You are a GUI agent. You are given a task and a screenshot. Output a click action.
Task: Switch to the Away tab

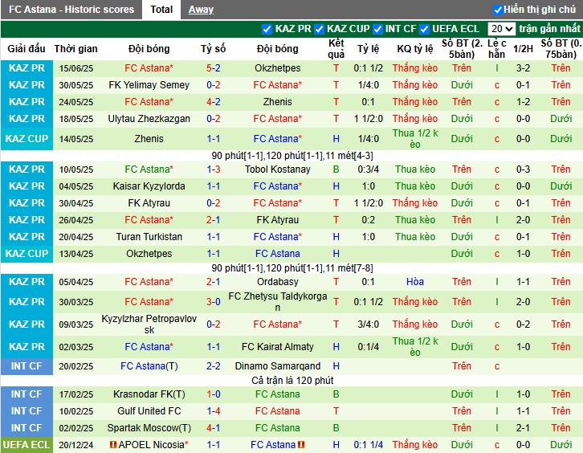pyautogui.click(x=201, y=10)
